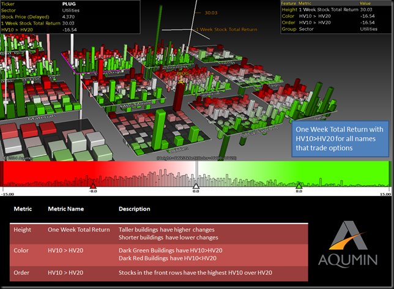This screenshot has width=394, height=289.
Task: Click the Taller buildings have higher changes description
Action: (166, 230)
